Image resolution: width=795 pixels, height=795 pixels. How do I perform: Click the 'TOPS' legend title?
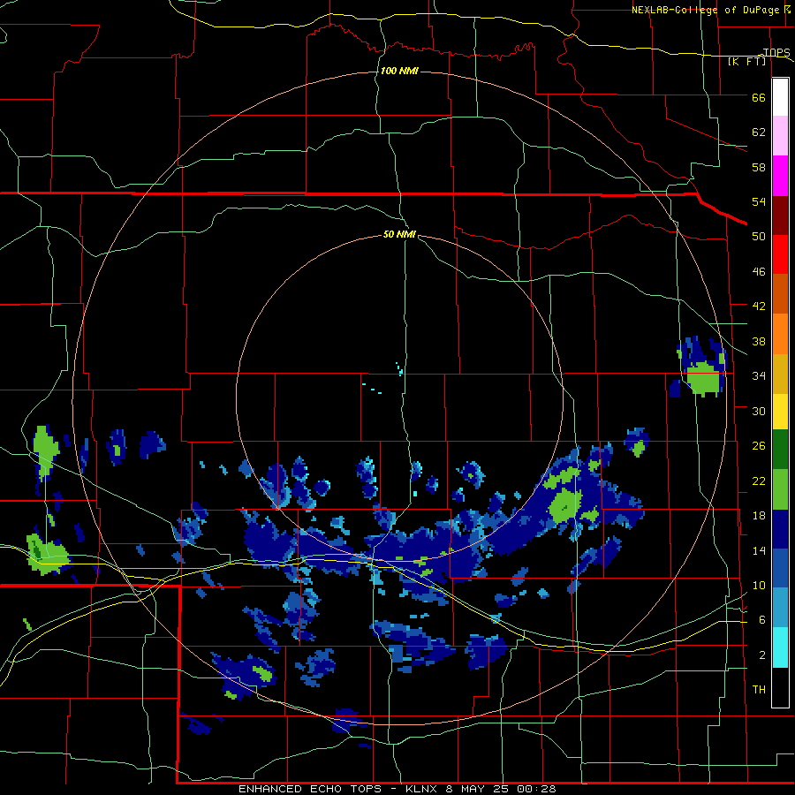(776, 52)
